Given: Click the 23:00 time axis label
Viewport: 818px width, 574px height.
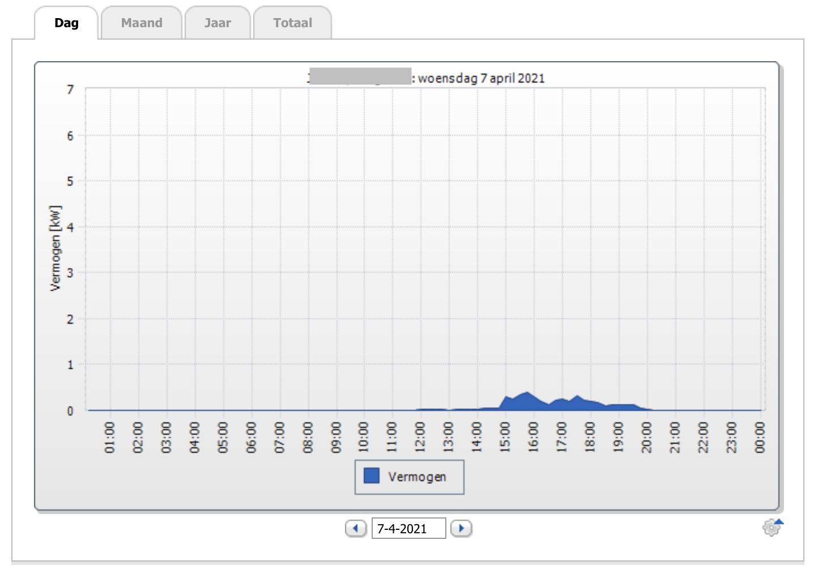Looking at the screenshot, I should (731, 437).
